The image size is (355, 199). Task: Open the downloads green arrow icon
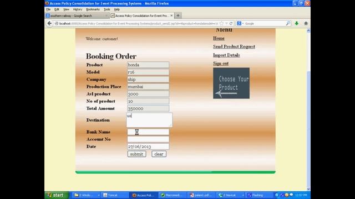point(297,23)
